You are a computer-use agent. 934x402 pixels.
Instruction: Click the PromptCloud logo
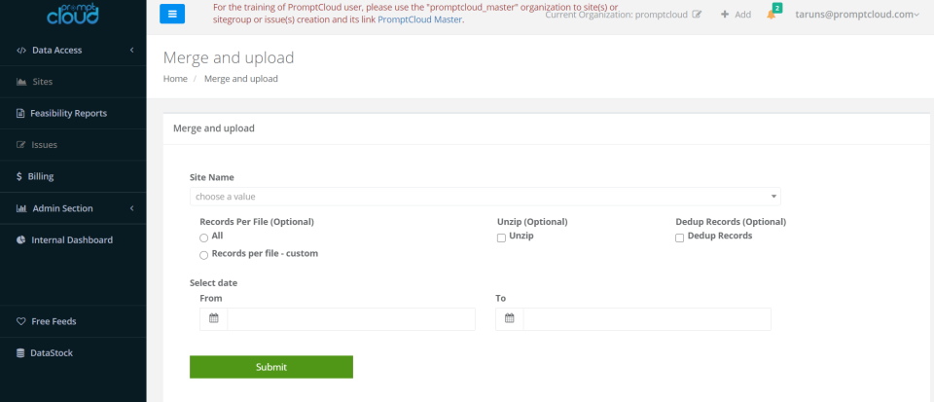73,13
